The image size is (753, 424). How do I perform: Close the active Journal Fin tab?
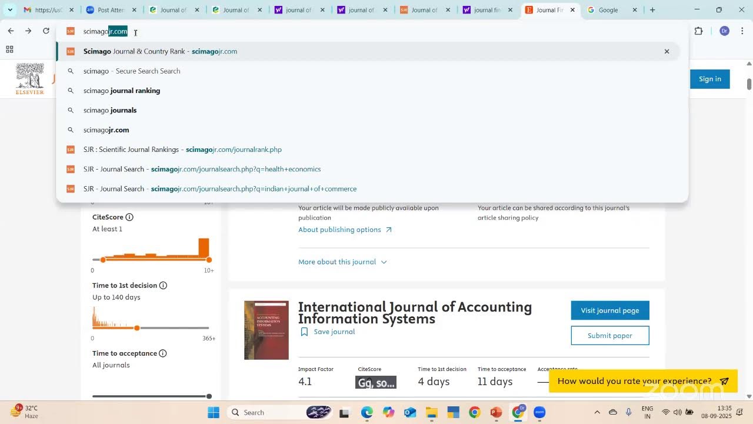[x=572, y=10]
